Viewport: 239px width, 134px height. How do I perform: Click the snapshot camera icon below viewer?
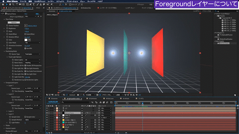pos(78,95)
